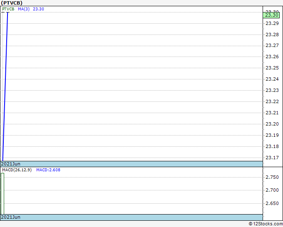This screenshot has height=227, width=283.
Task: Click the 23.23 price axis label
Action: (272, 90)
